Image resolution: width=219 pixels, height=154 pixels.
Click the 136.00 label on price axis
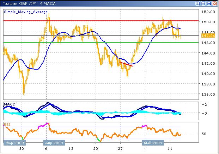pos(206,94)
